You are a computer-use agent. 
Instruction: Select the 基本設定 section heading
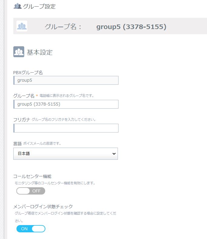point(40,52)
